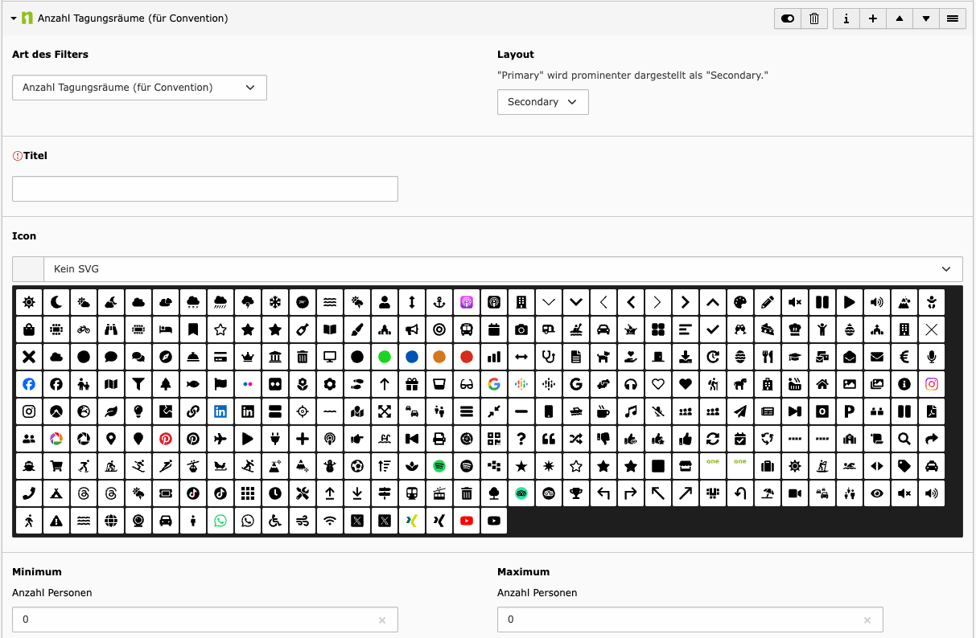Collapse the "Anzahl Tagungsräume" element header
The width and height of the screenshot is (976, 638).
point(14,18)
